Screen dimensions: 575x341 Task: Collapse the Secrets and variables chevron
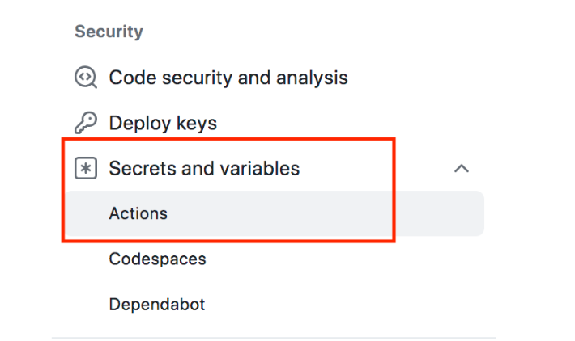click(x=462, y=169)
